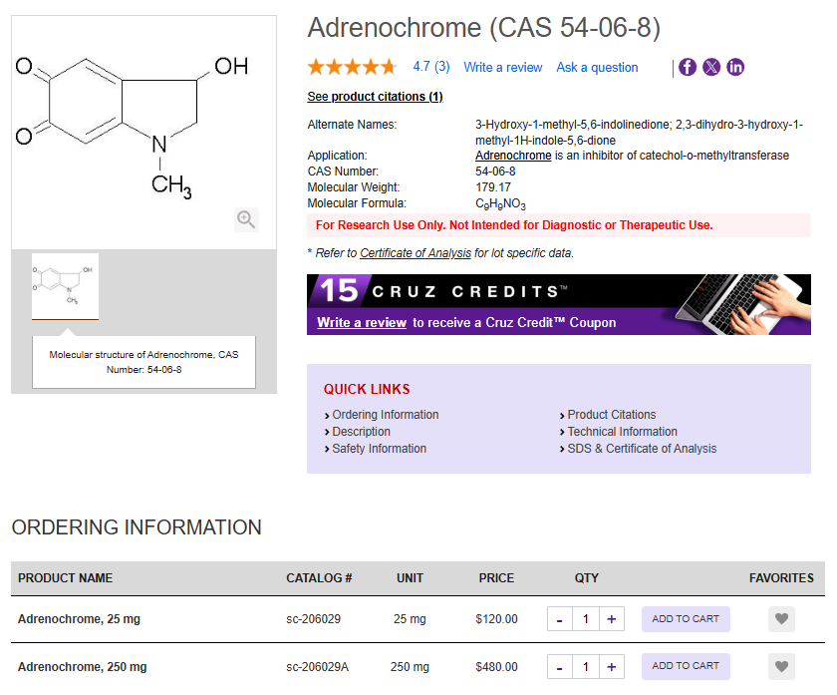Viewport: 837px width, 695px height.
Task: Decrease quantity for Adrenochrome 250 mg
Action: click(x=559, y=667)
